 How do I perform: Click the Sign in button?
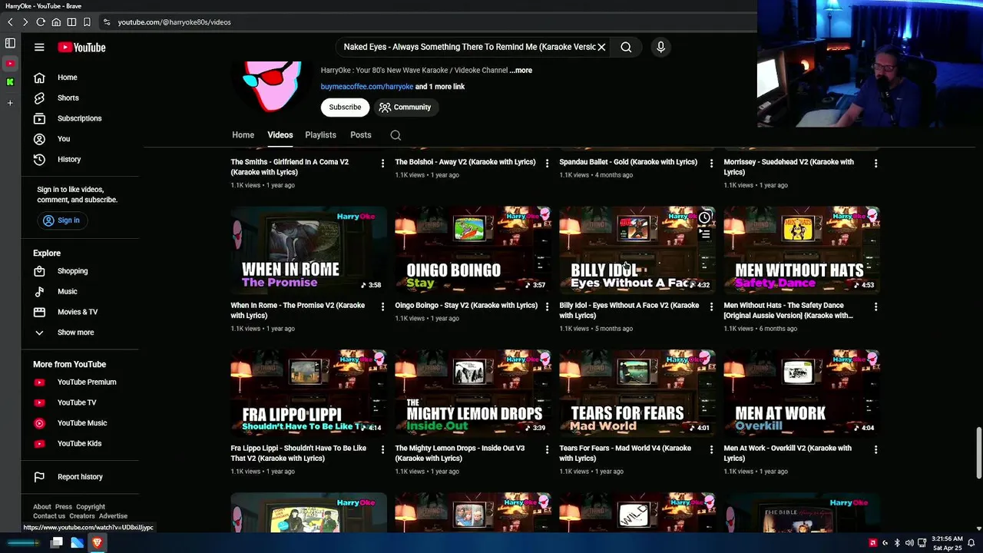(61, 220)
